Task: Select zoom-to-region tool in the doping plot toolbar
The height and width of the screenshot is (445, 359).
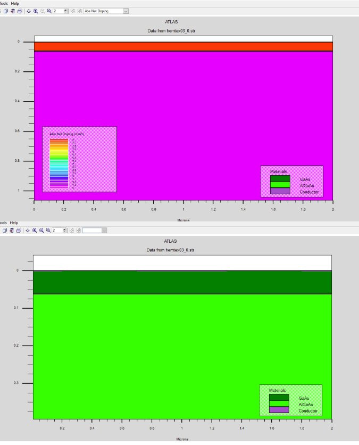Action: tap(49, 11)
